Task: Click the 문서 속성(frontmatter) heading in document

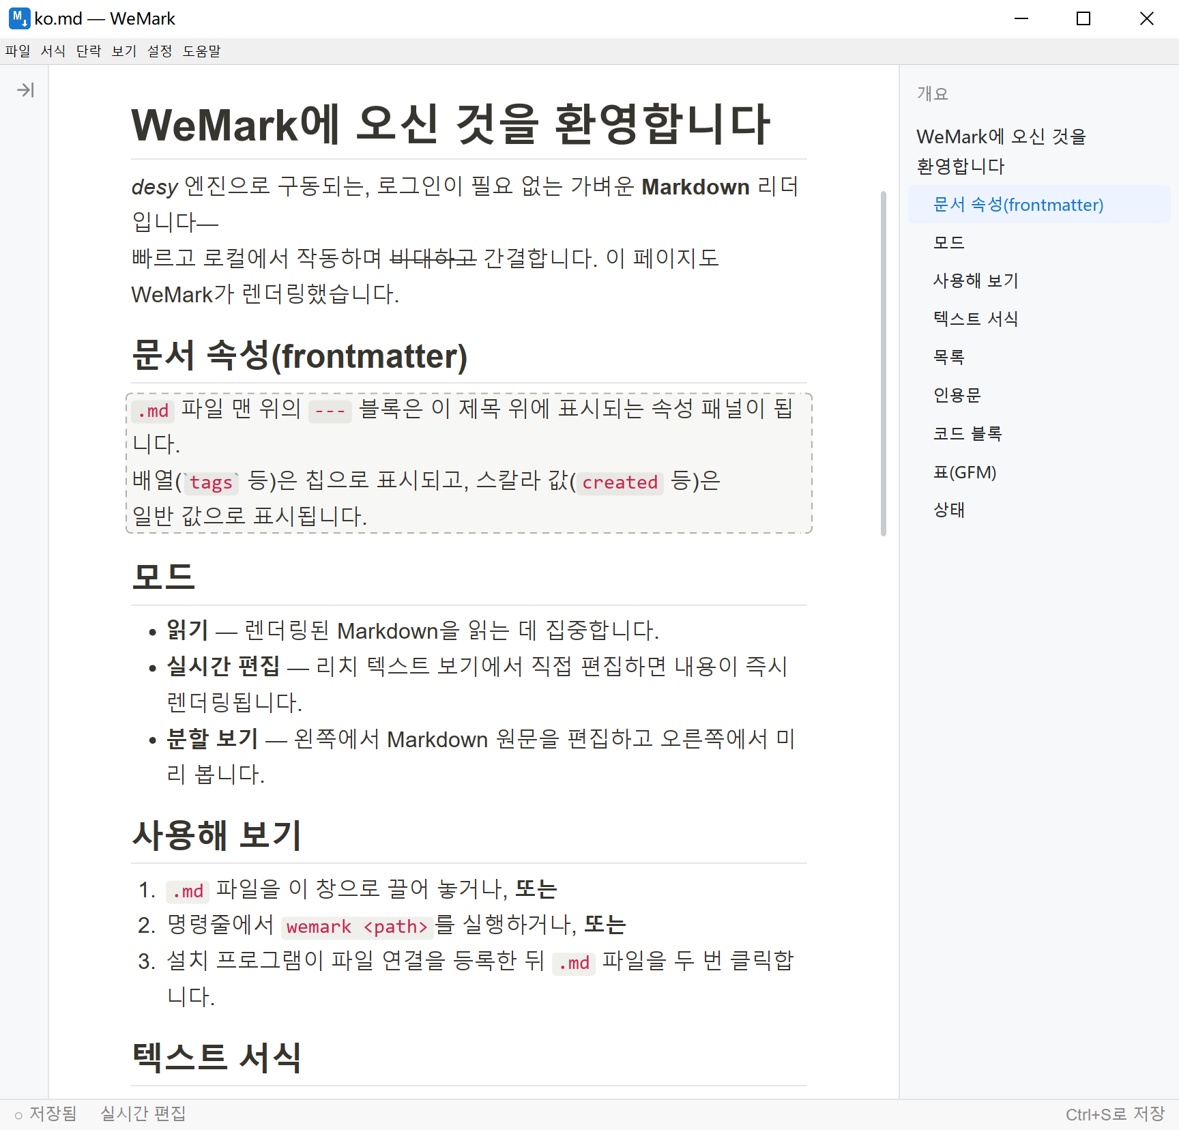Action: click(x=300, y=356)
